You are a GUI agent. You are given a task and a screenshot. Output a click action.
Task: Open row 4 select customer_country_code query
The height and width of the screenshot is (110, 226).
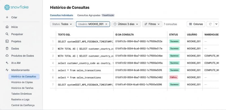[86, 63]
